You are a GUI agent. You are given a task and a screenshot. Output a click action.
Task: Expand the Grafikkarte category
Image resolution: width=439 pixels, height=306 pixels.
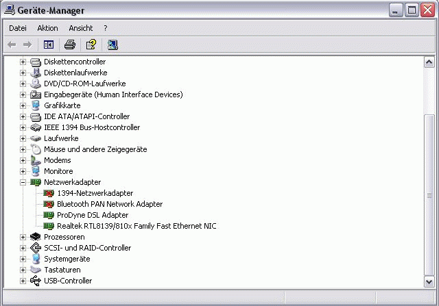click(23, 105)
